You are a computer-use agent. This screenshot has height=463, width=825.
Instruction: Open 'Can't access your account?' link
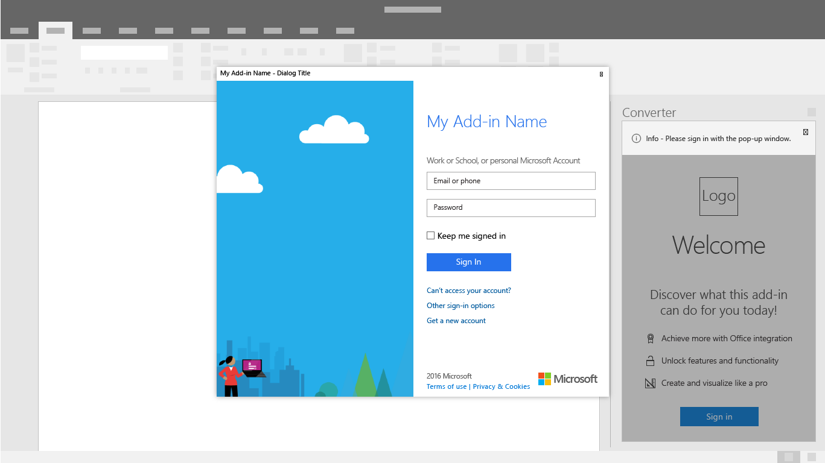tap(468, 290)
